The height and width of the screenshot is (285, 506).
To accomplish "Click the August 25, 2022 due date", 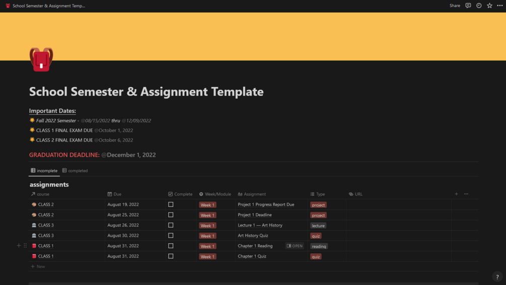I will 123,215.
